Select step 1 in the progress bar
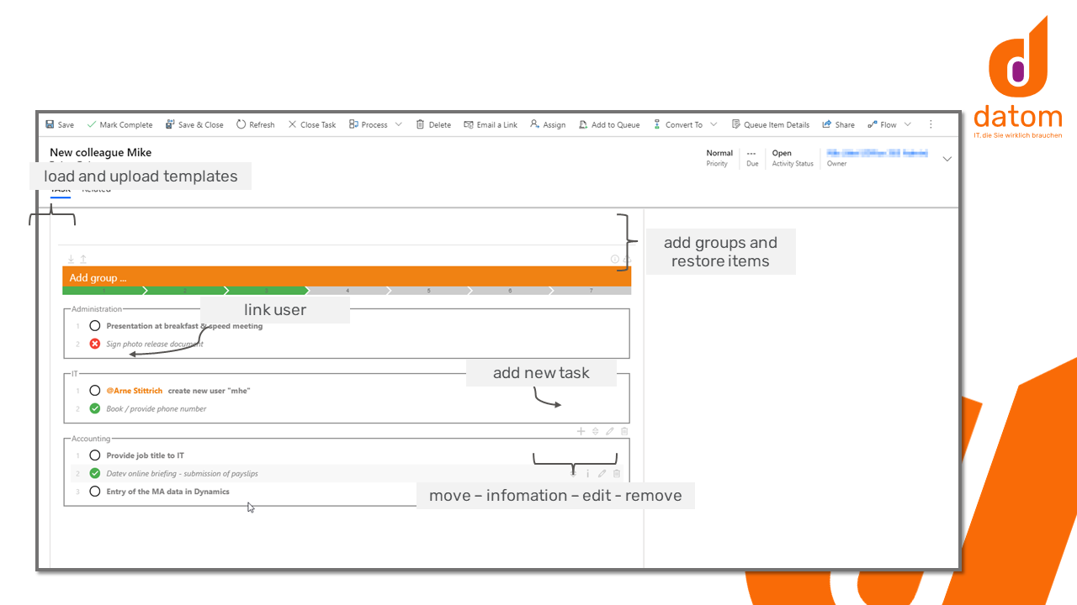1077x605 pixels. pyautogui.click(x=103, y=291)
